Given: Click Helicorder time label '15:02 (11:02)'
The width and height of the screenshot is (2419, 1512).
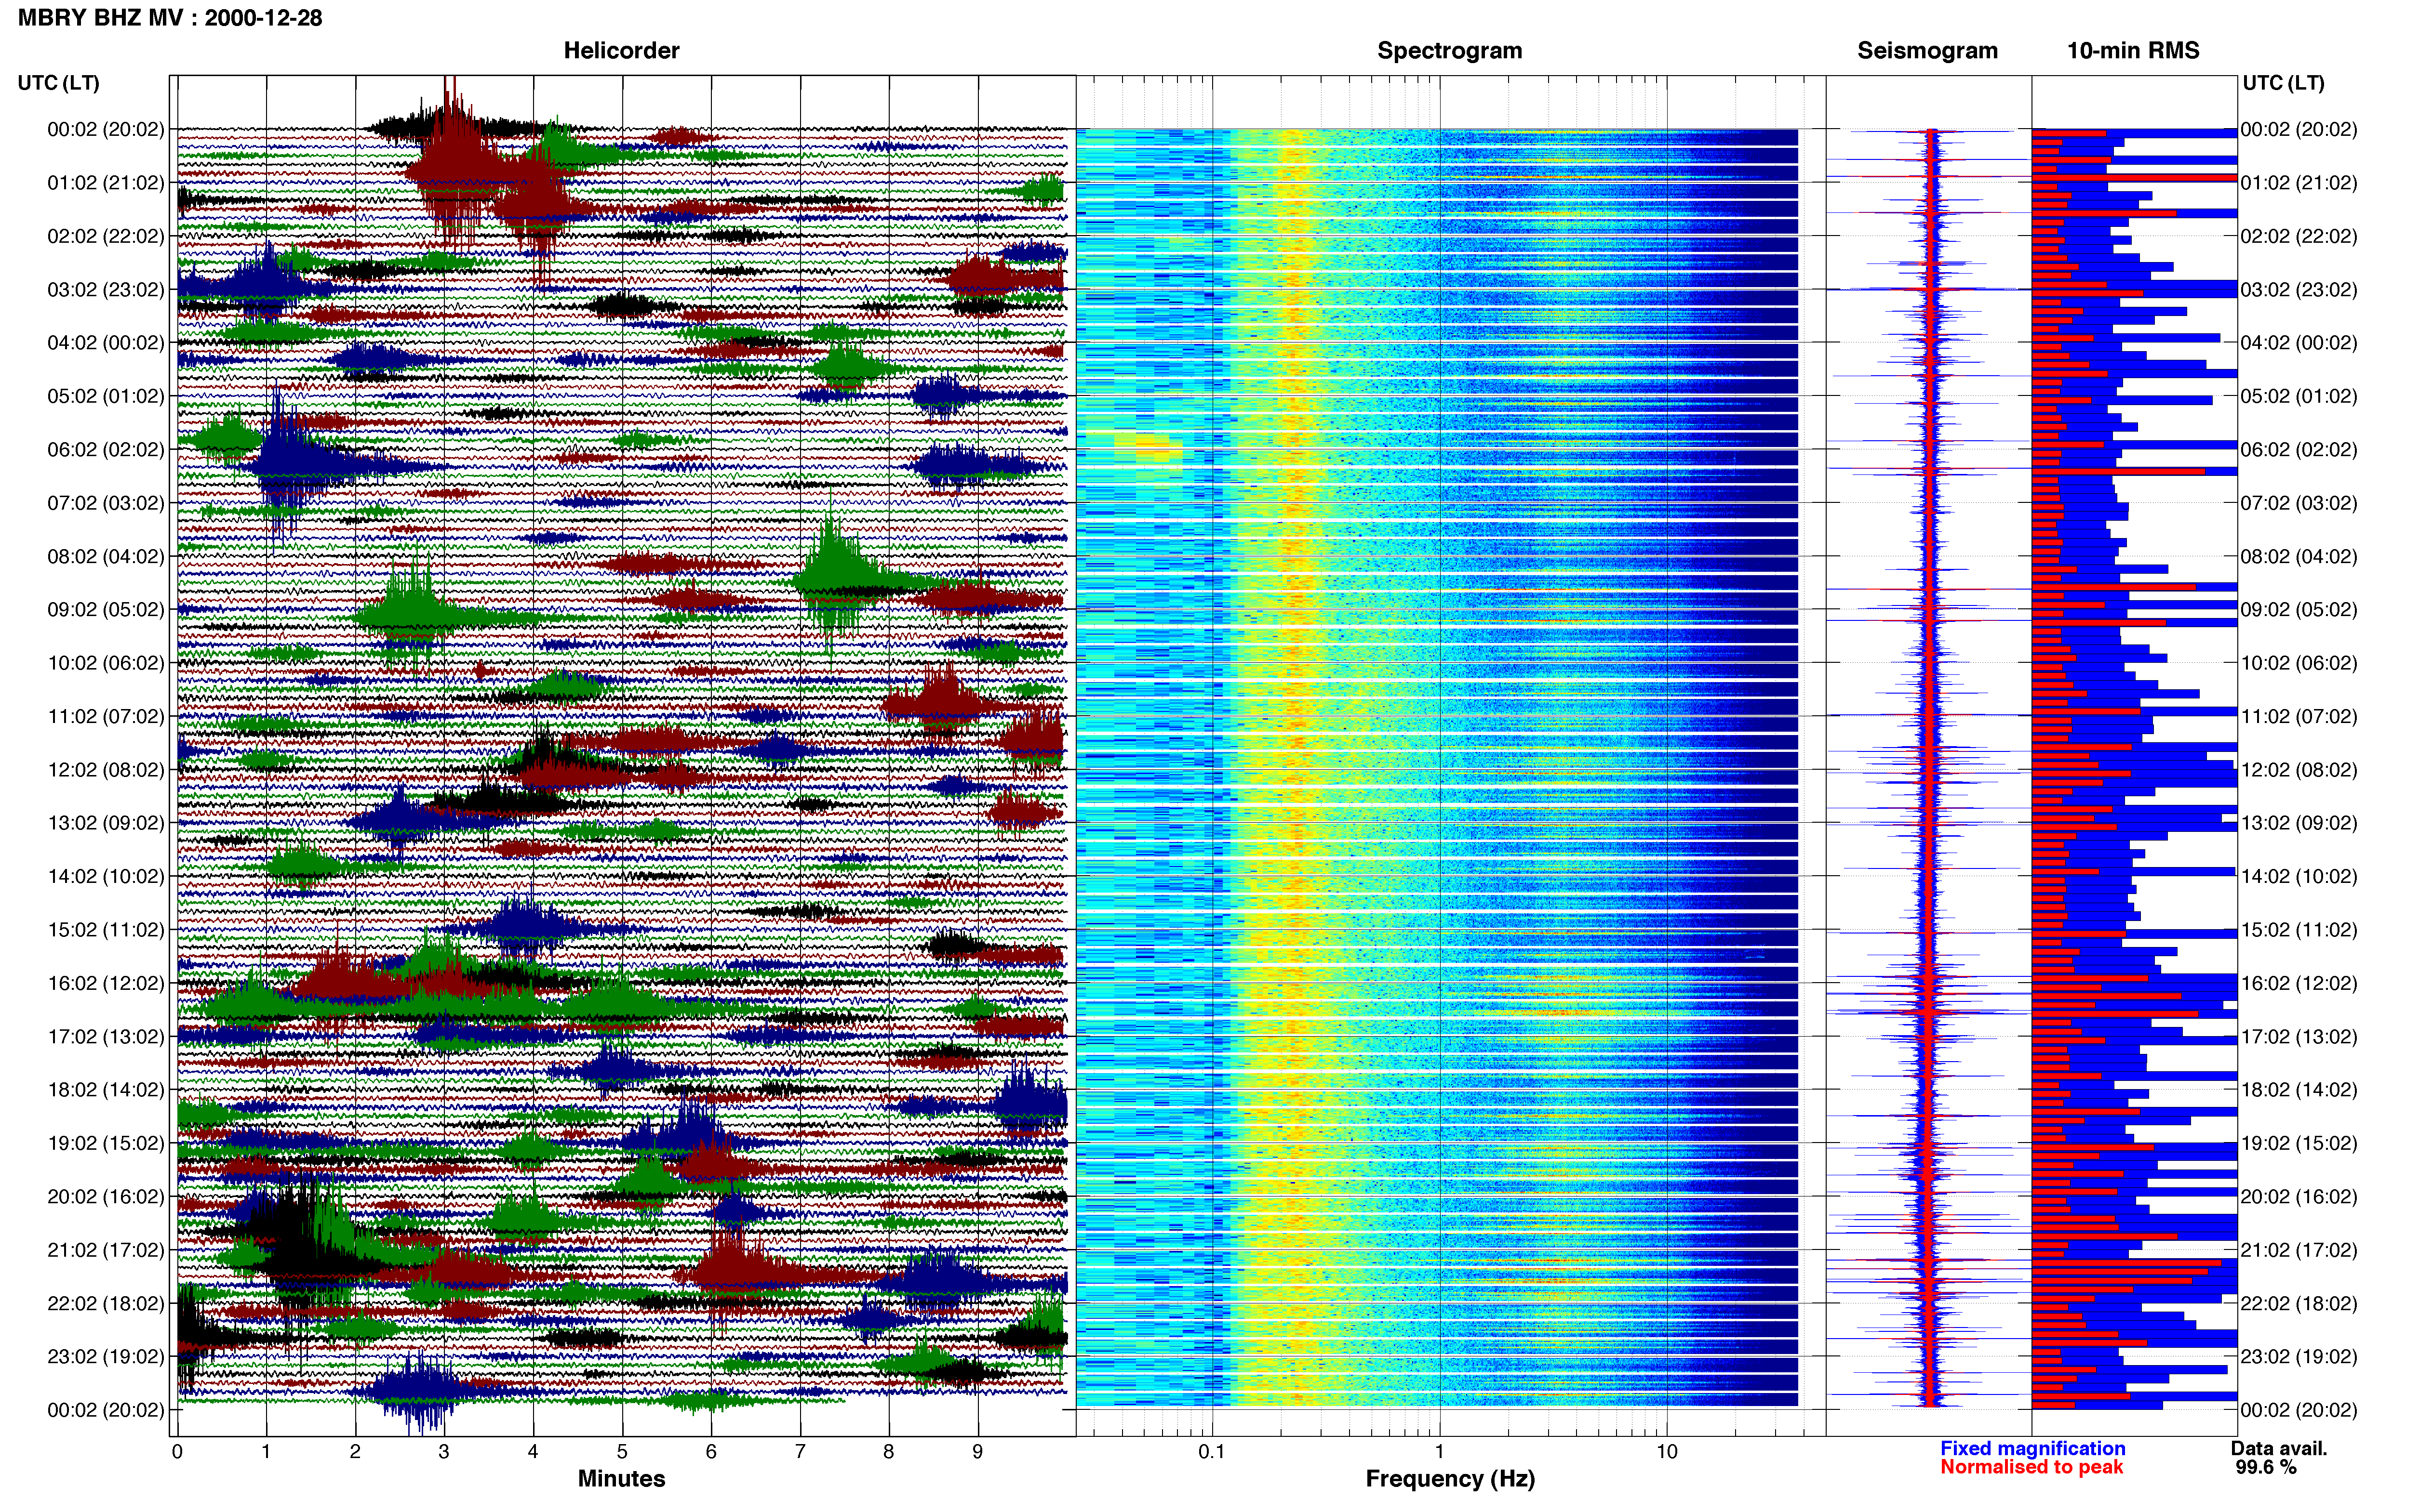Looking at the screenshot, I should pos(106,930).
